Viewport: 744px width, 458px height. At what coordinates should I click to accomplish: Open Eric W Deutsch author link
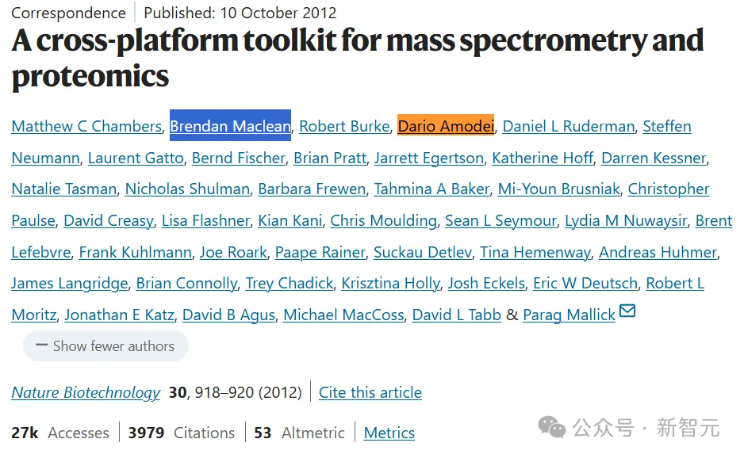click(x=585, y=284)
